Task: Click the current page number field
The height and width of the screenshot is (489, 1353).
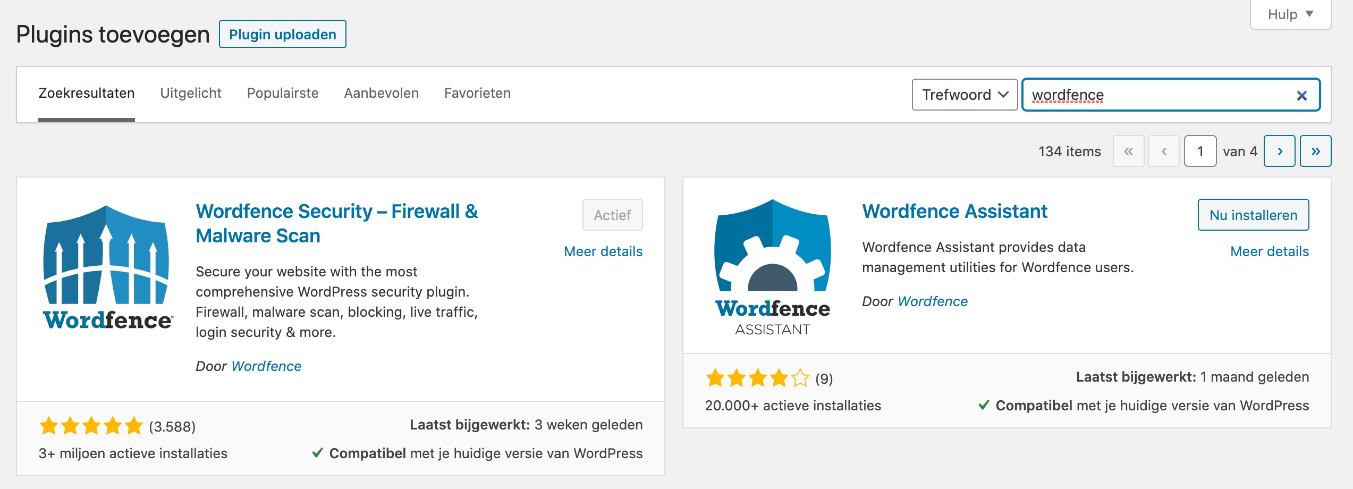Action: click(x=1200, y=151)
